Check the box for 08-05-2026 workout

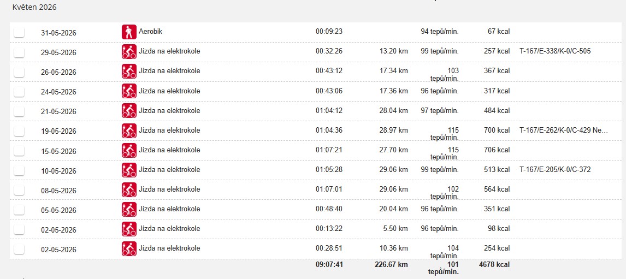(19, 191)
